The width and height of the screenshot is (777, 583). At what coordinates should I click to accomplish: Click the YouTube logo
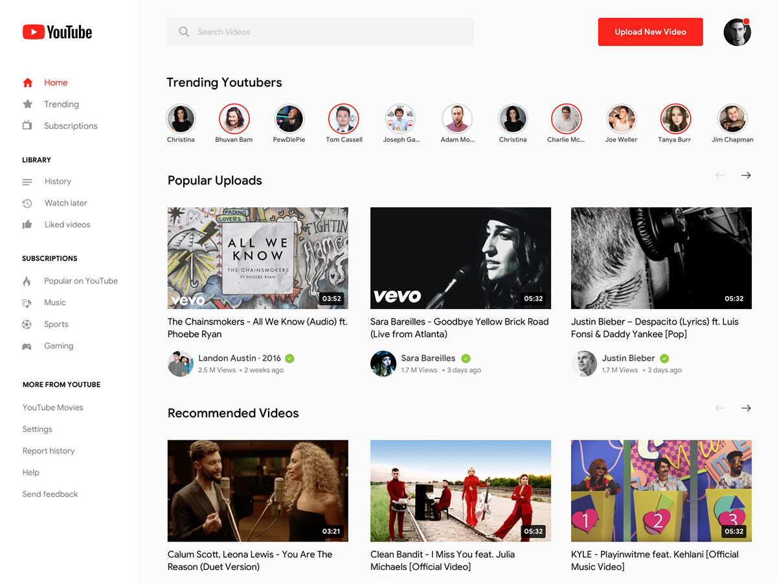click(x=57, y=32)
